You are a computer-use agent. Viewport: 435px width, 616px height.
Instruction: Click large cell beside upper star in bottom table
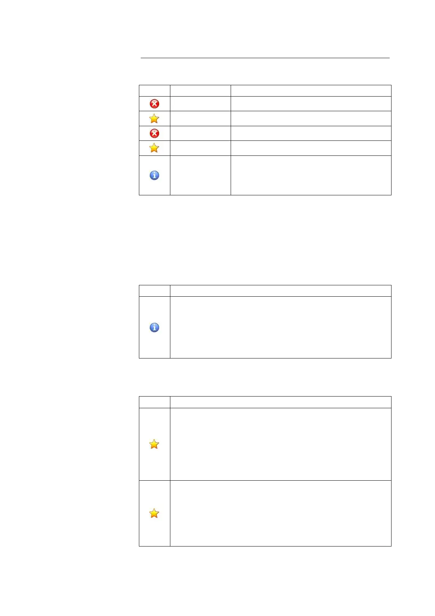pos(280,444)
